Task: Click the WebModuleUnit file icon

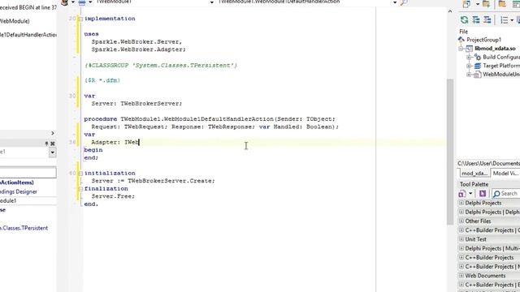Action: pyautogui.click(x=477, y=75)
